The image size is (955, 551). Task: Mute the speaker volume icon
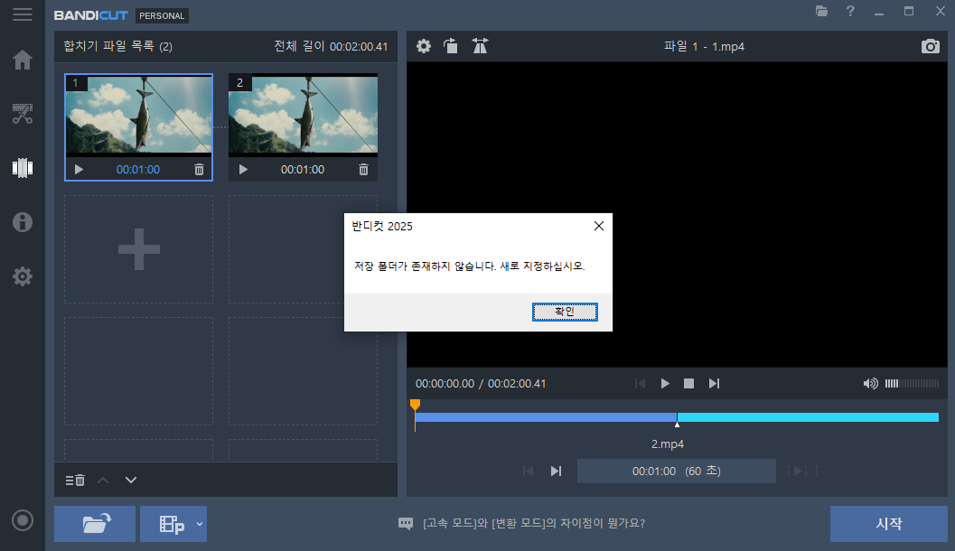pyautogui.click(x=870, y=384)
